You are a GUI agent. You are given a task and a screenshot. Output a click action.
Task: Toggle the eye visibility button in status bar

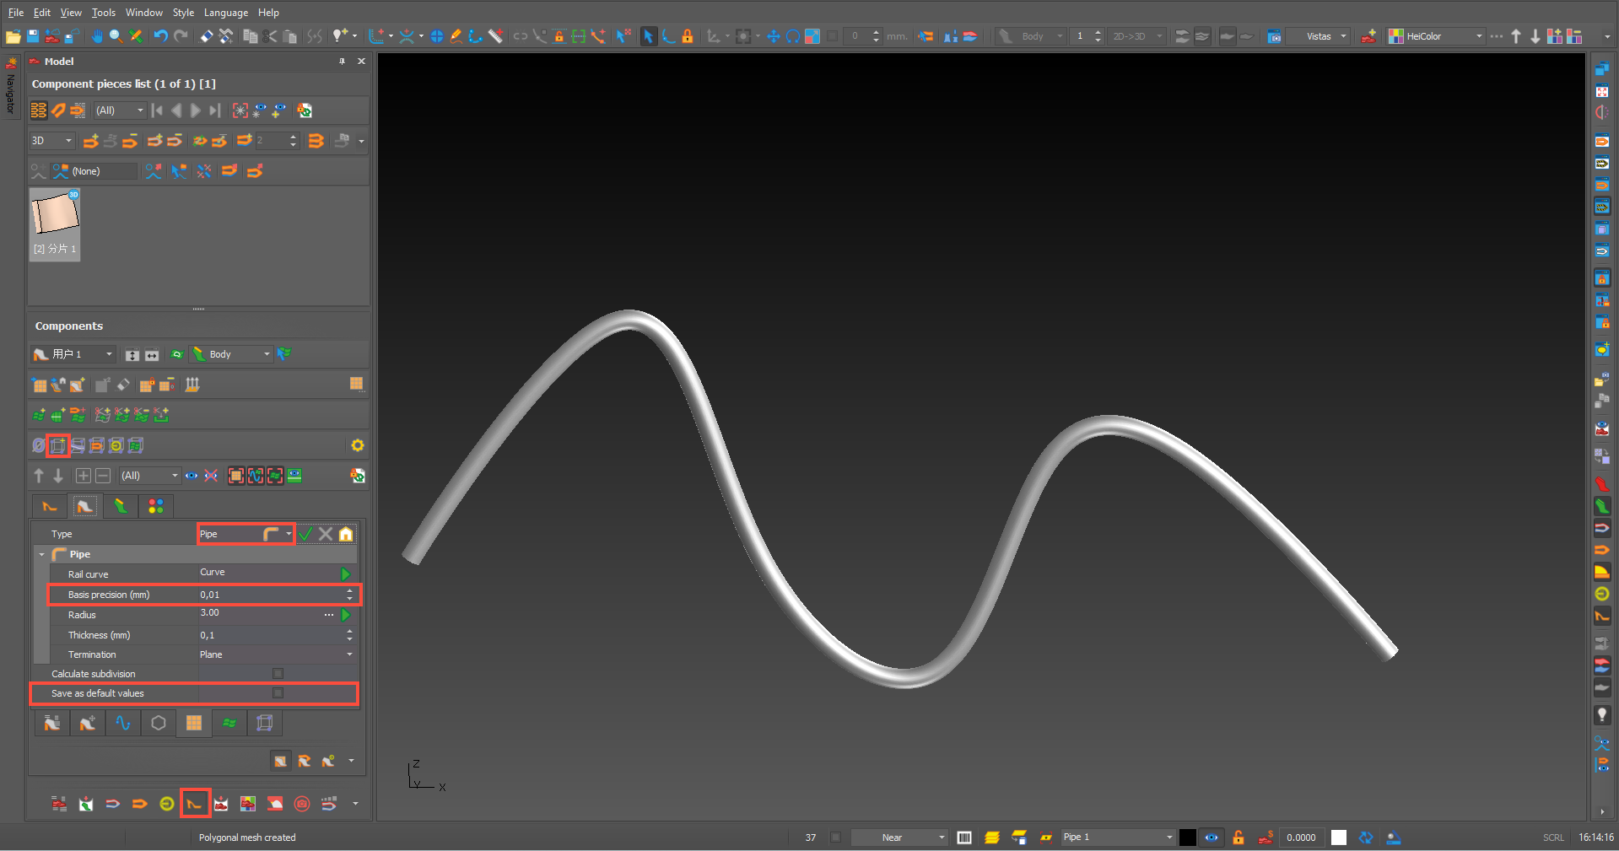coord(1212,838)
